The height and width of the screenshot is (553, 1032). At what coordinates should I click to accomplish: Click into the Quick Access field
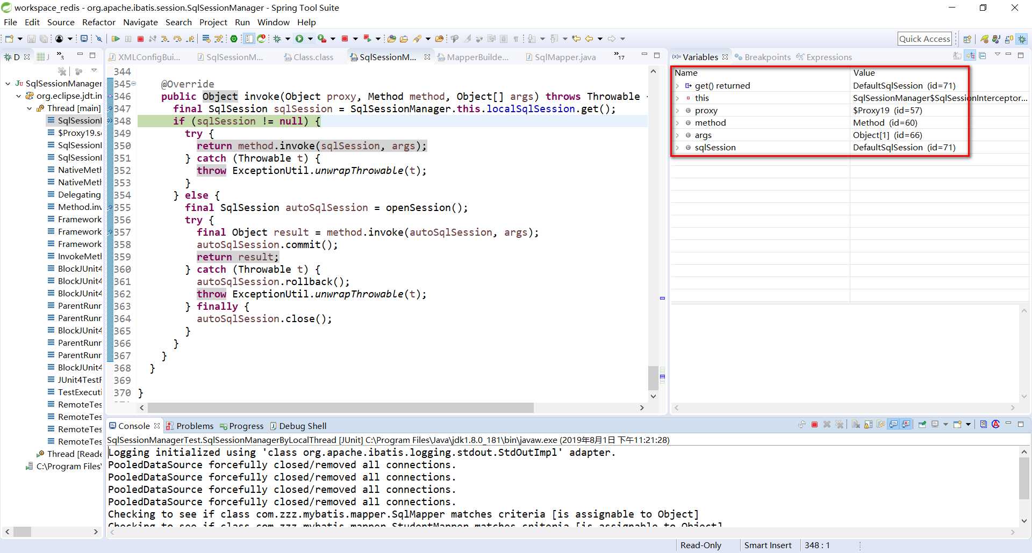coord(924,39)
